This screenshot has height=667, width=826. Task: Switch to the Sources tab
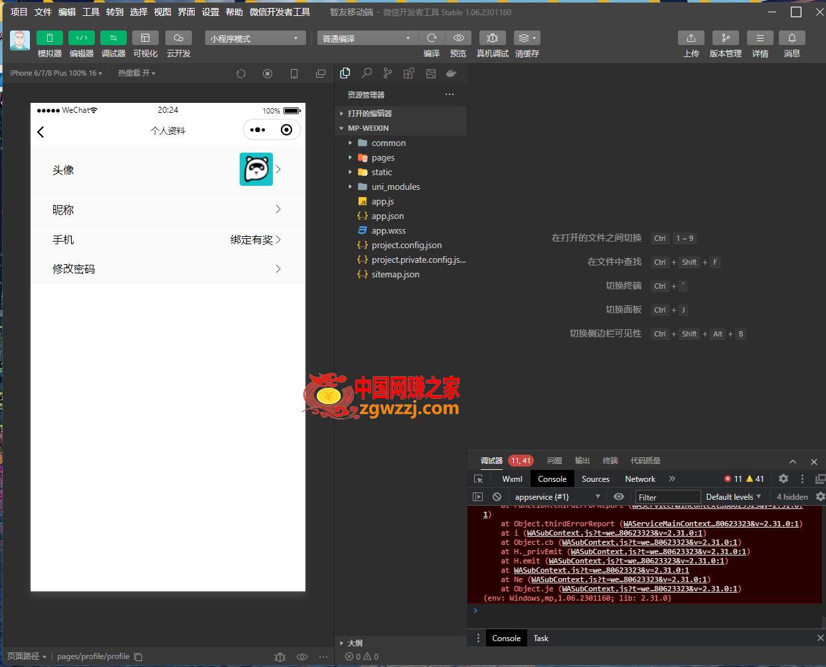[x=596, y=479]
